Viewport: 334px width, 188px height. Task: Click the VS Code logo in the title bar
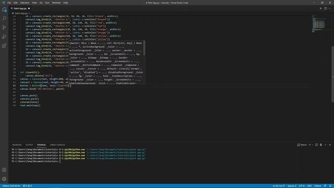pyautogui.click(x=4, y=3)
